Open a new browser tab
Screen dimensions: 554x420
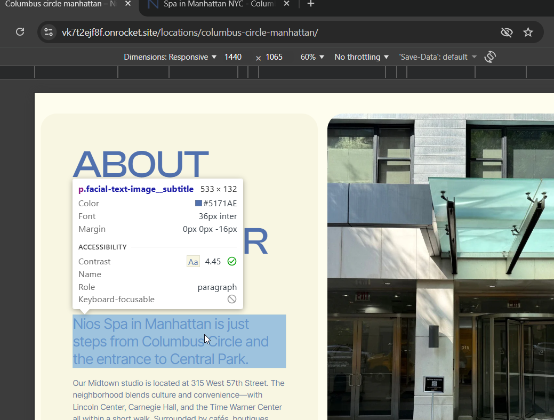point(311,4)
